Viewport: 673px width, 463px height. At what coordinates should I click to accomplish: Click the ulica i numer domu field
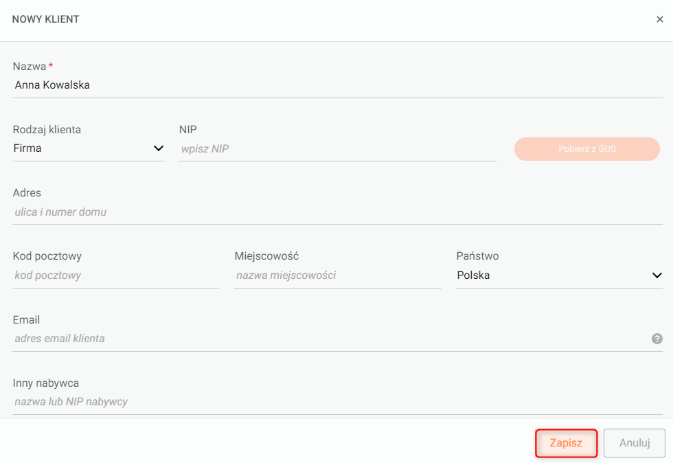(x=337, y=212)
